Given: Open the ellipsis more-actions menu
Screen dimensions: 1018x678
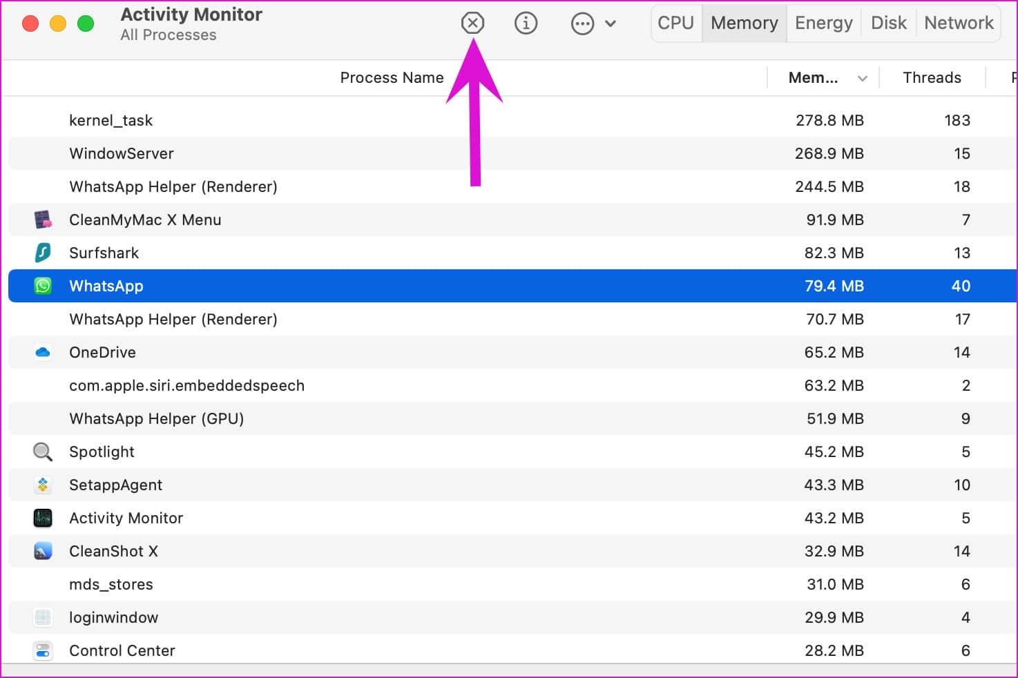Looking at the screenshot, I should 582,23.
